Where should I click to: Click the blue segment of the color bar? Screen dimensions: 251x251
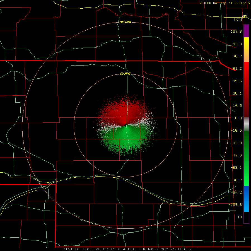pos(246,199)
